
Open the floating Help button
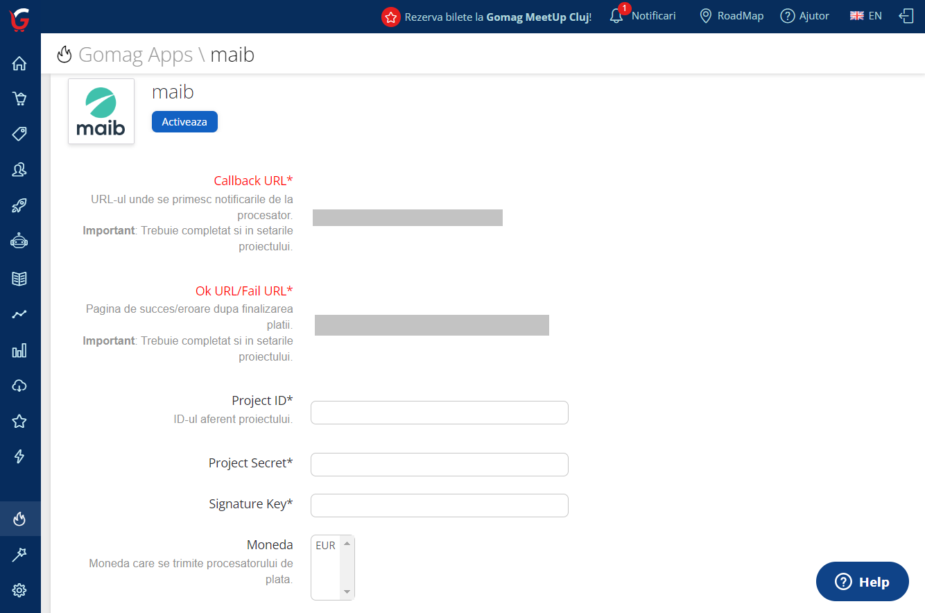(863, 581)
